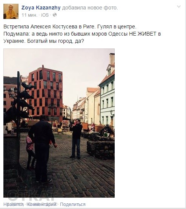Click the man photographing in the photo
The image size is (186, 209).
[76, 139]
